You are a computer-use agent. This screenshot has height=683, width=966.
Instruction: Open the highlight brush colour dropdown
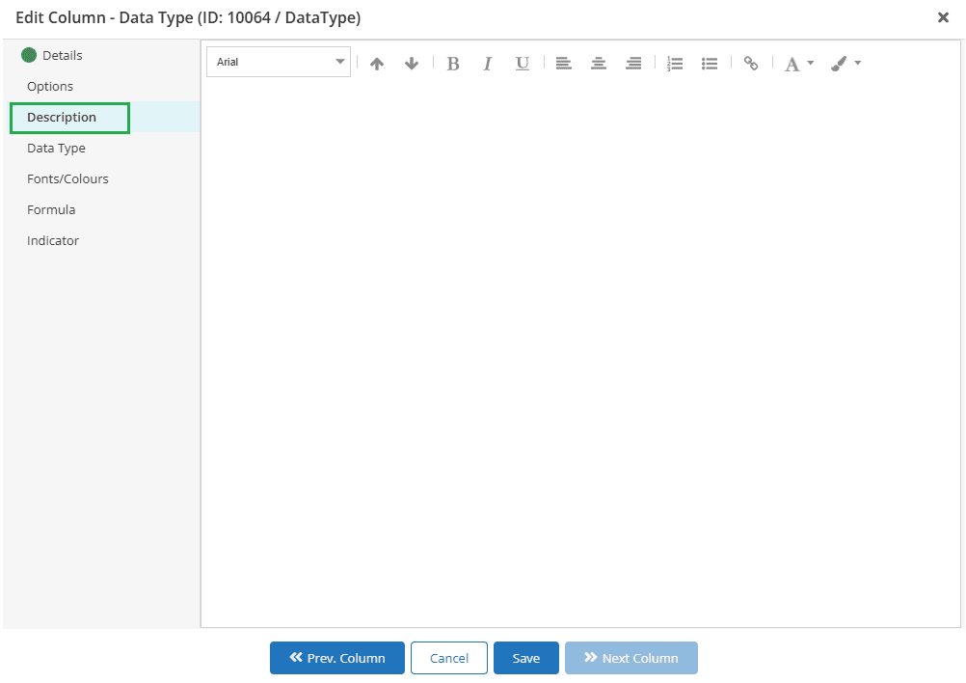845,63
